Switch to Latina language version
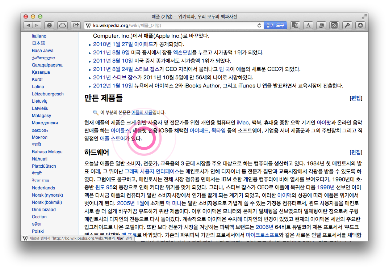The image size is (389, 270). click(38, 87)
